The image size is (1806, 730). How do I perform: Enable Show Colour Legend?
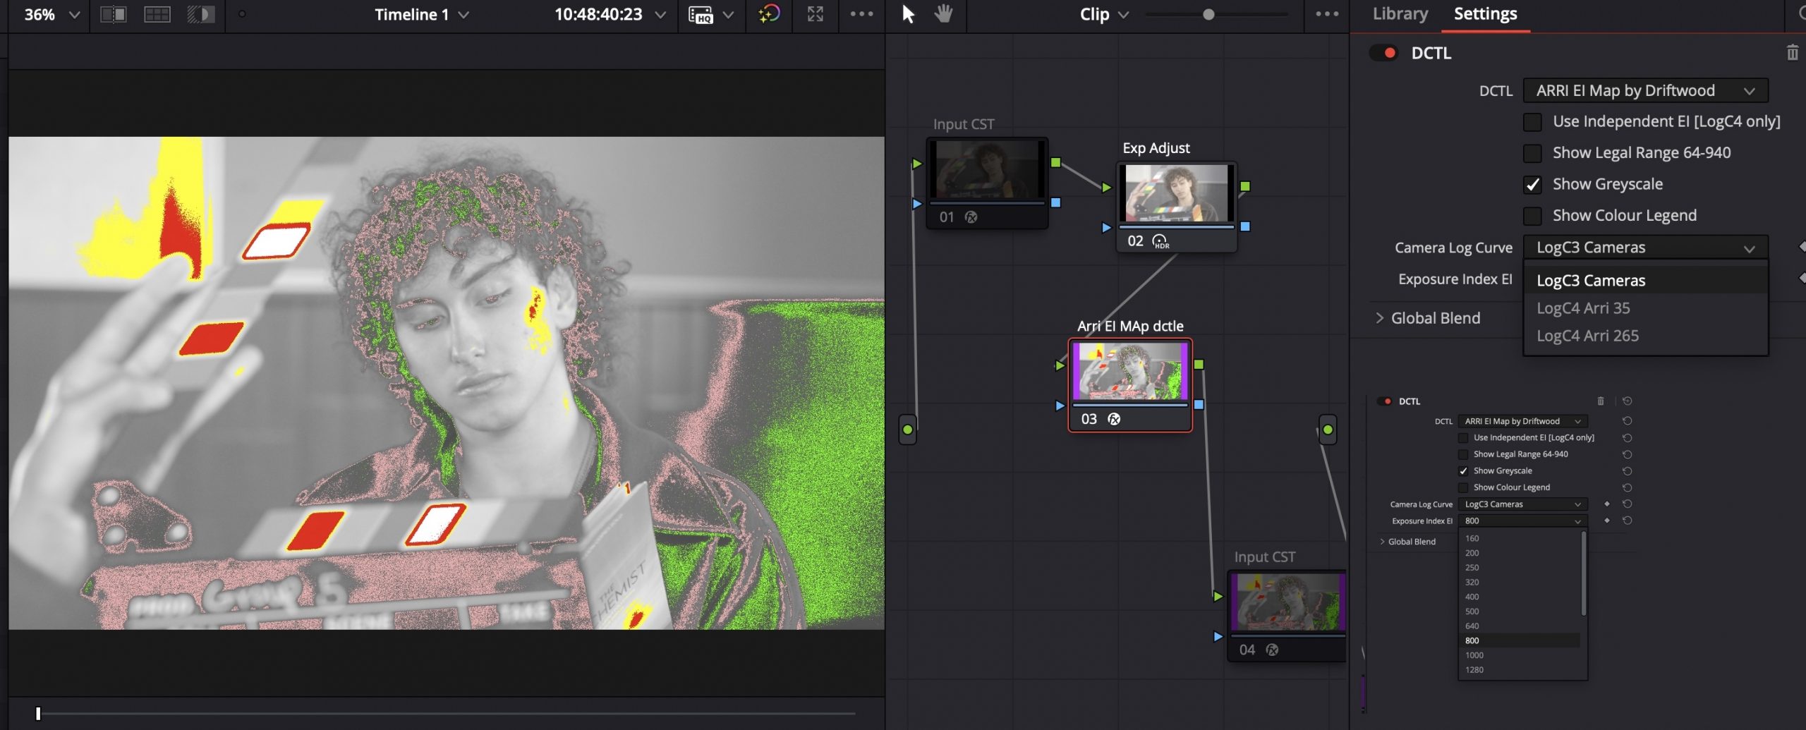[x=1531, y=215]
